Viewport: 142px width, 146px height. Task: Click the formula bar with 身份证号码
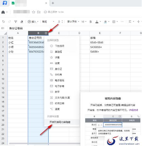[75, 28]
